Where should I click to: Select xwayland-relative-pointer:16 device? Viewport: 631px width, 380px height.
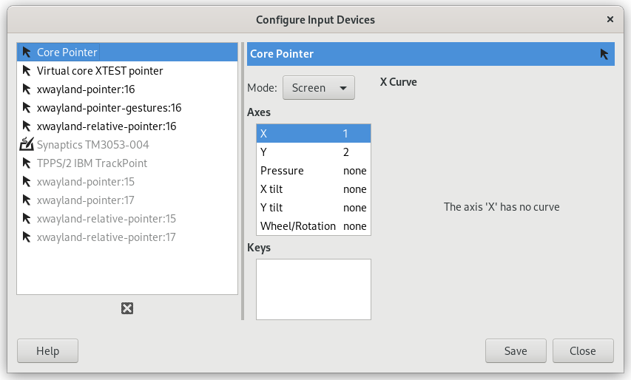click(x=127, y=126)
